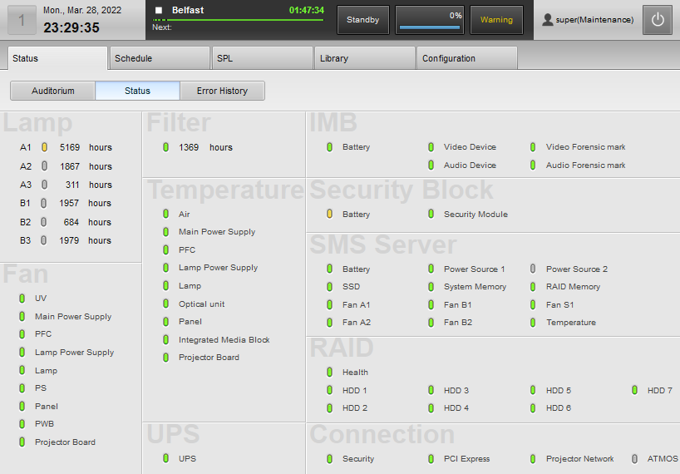Click the Warning button
The height and width of the screenshot is (474, 680).
[496, 20]
